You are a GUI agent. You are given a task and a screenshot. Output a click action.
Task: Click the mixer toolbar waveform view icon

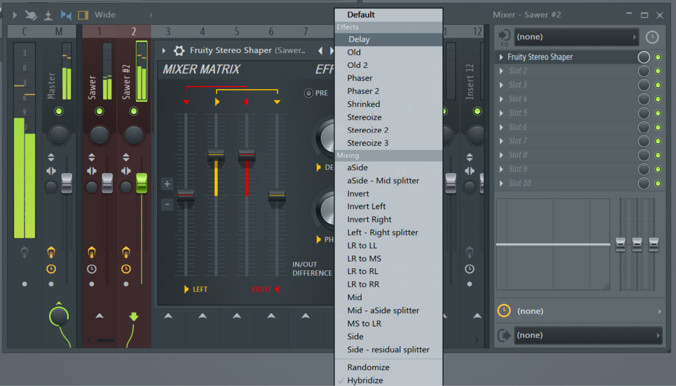click(66, 15)
